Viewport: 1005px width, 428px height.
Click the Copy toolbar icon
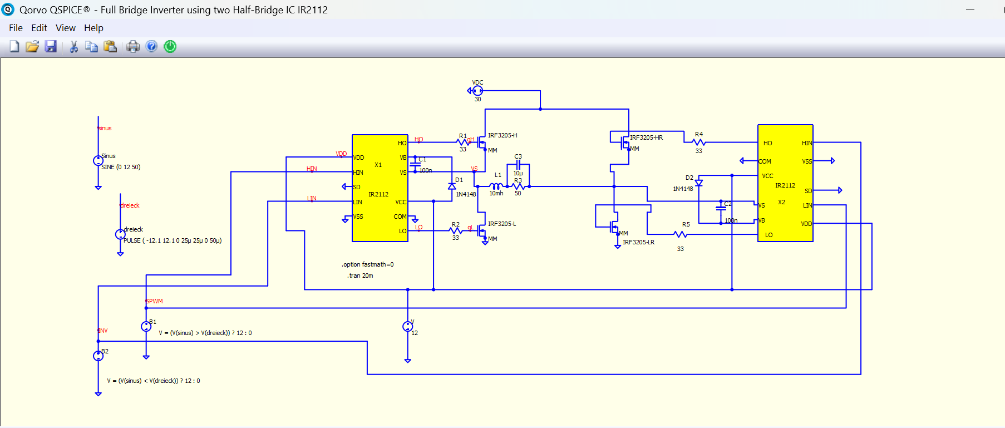click(x=91, y=47)
